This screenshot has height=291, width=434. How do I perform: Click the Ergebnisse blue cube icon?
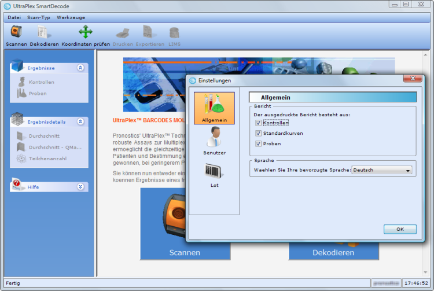coord(17,65)
